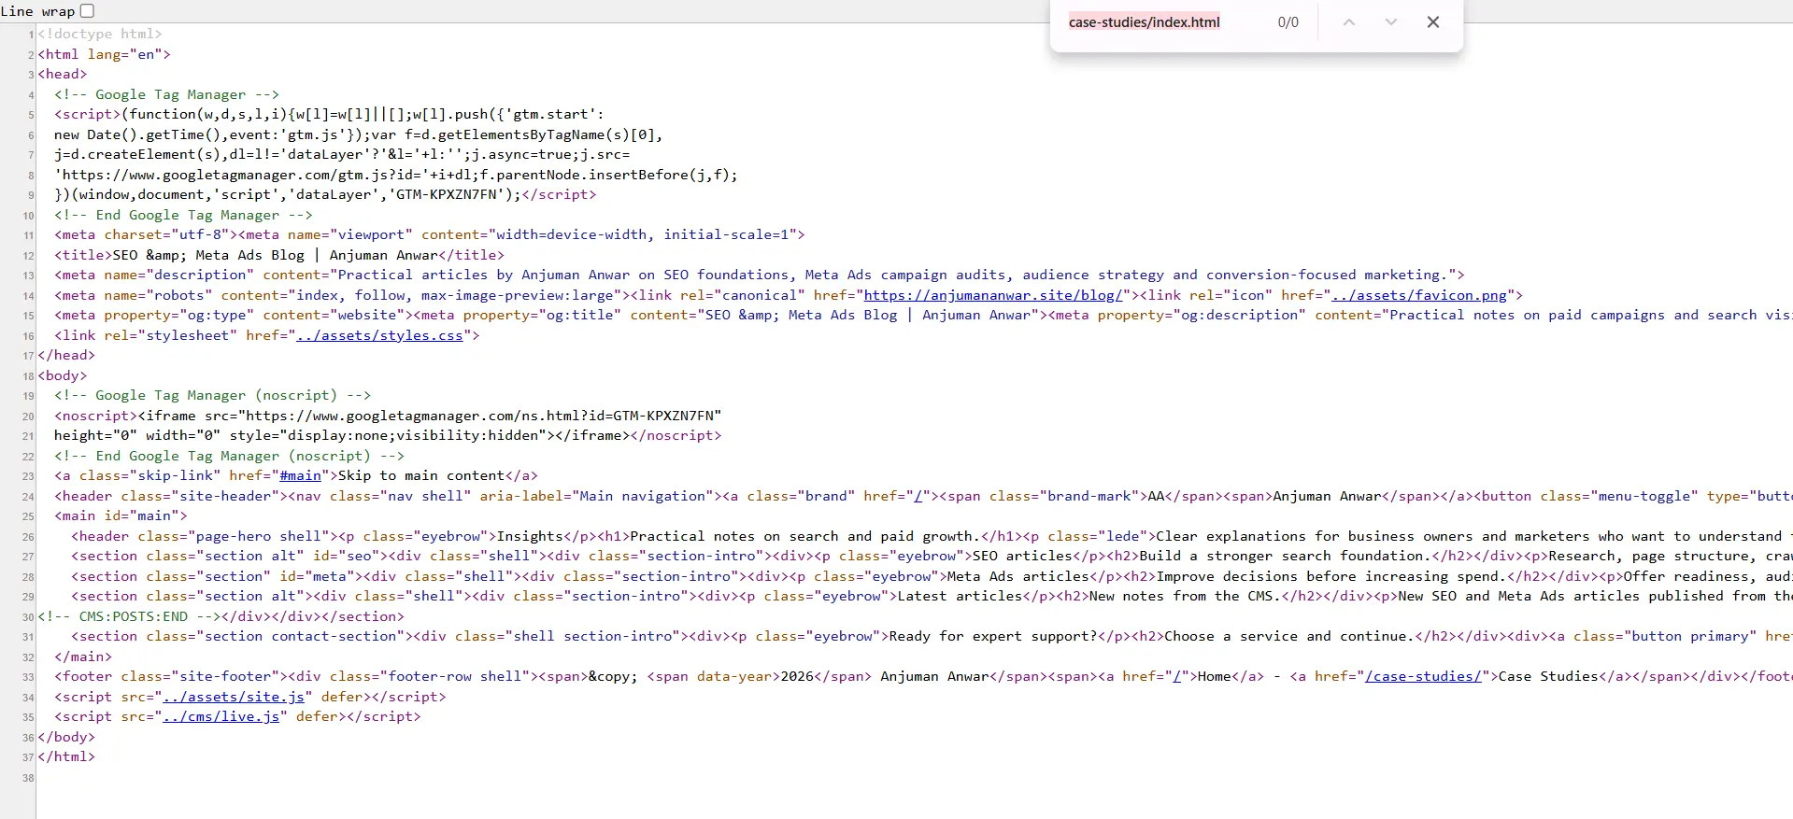Click the 'Line wrap' label text
Viewport: 1793px width, 819px height.
pos(37,11)
